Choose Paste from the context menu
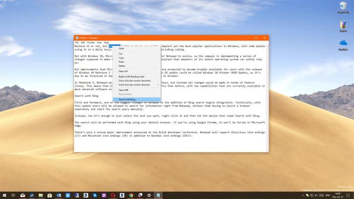This screenshot has height=199, width=354. [x=137, y=62]
